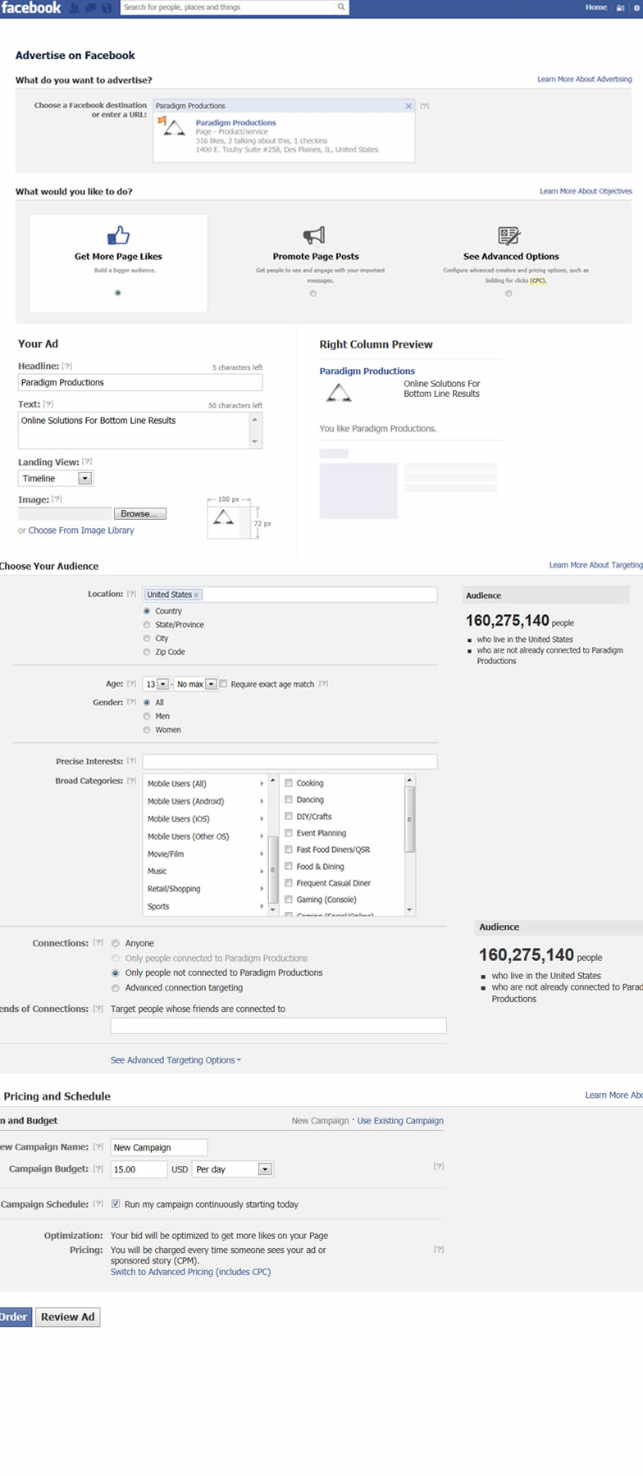Click the See Advanced Options newspaper icon
The width and height of the screenshot is (643, 1476).
509,236
